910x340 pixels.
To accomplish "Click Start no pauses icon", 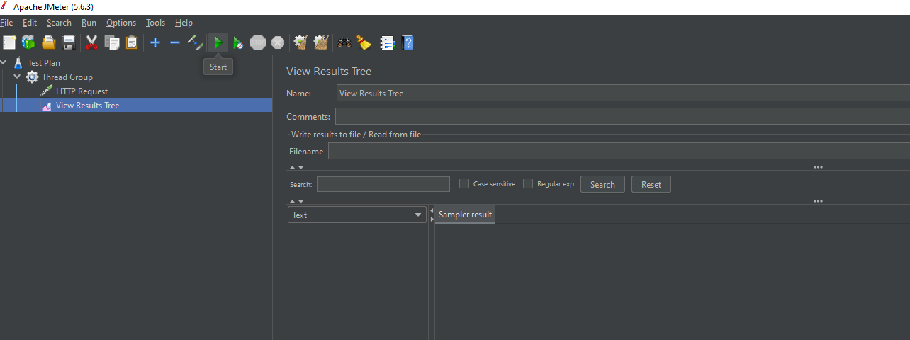I will (238, 43).
